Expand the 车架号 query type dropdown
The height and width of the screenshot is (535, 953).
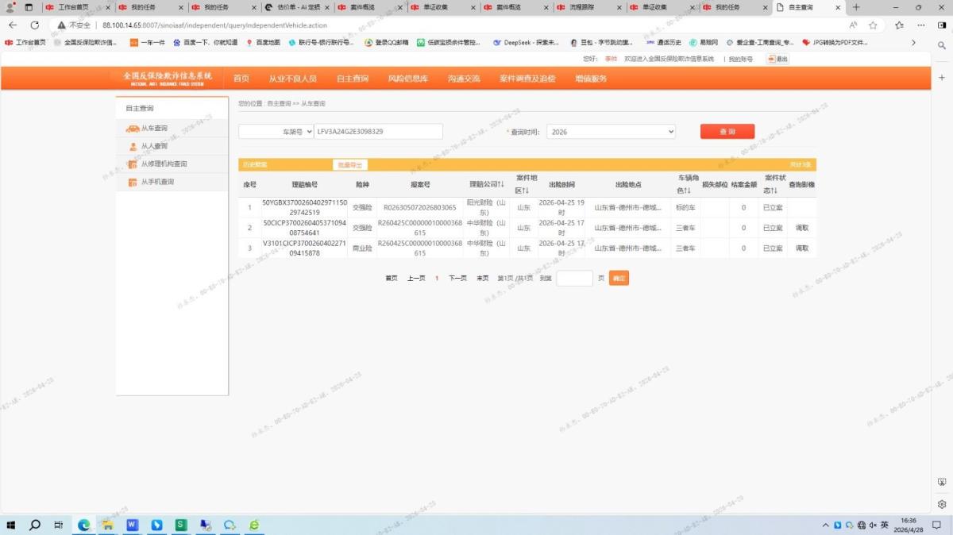[x=276, y=132]
